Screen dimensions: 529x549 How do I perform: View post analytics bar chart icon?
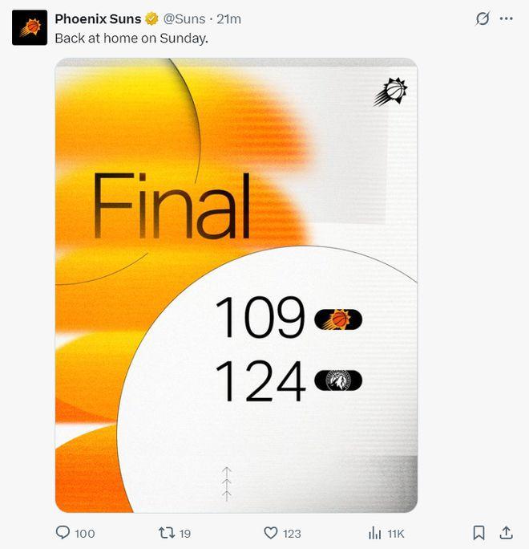(374, 533)
